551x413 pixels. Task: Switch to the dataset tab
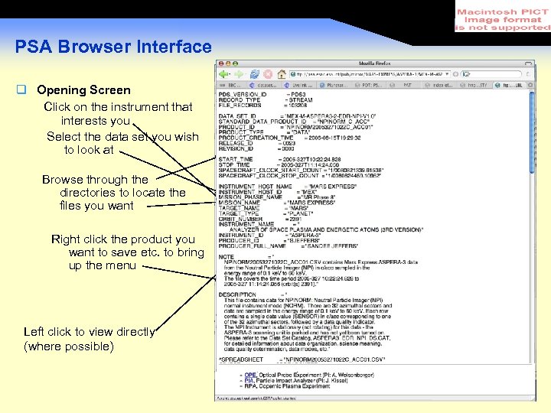(264, 85)
